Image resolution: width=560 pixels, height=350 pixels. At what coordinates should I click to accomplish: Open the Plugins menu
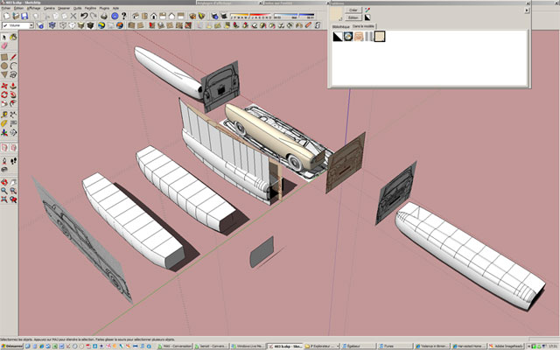click(x=103, y=8)
